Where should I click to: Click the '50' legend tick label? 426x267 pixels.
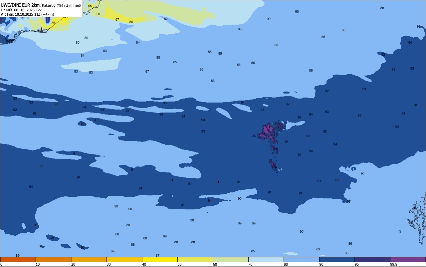pyautogui.click(x=179, y=264)
